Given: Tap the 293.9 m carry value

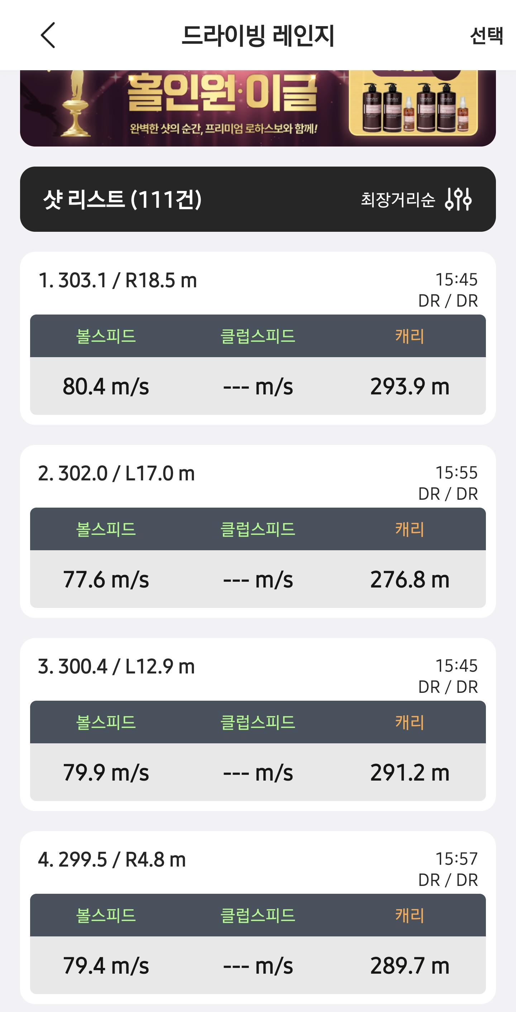Looking at the screenshot, I should pos(410,386).
